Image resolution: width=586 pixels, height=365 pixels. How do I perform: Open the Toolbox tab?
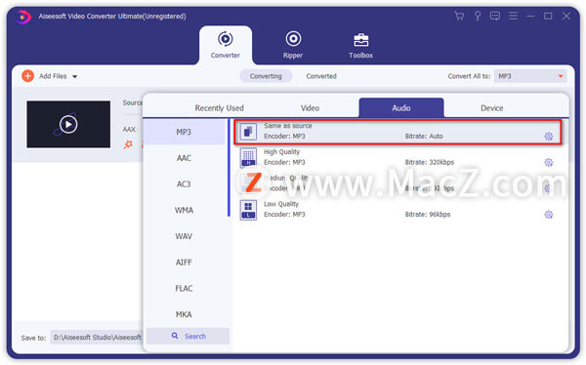point(360,46)
